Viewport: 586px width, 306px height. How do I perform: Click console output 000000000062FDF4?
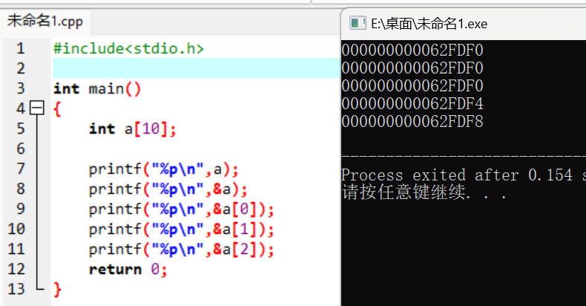tap(412, 104)
